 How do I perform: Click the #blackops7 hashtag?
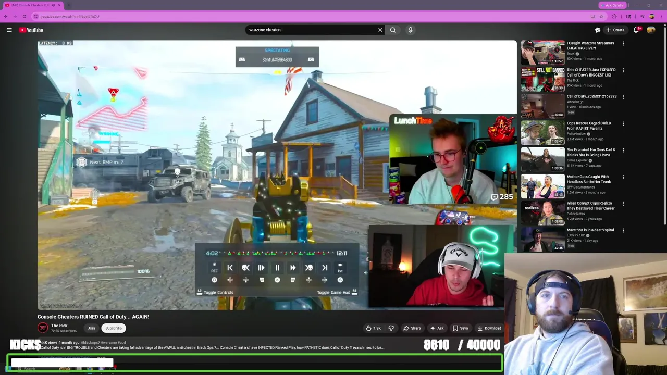pos(91,343)
